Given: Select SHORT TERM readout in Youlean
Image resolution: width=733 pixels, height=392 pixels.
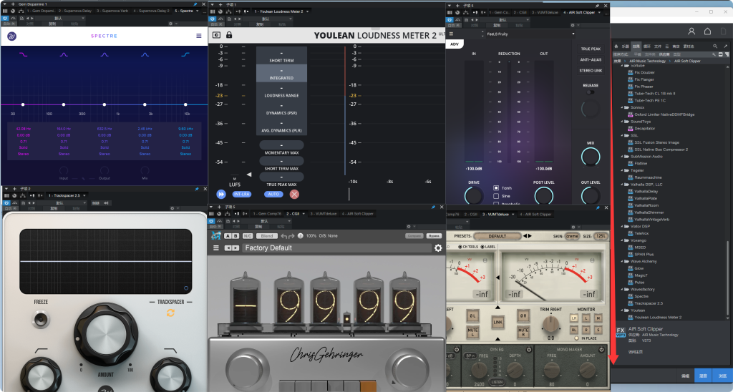Looking at the screenshot, I should click(281, 56).
